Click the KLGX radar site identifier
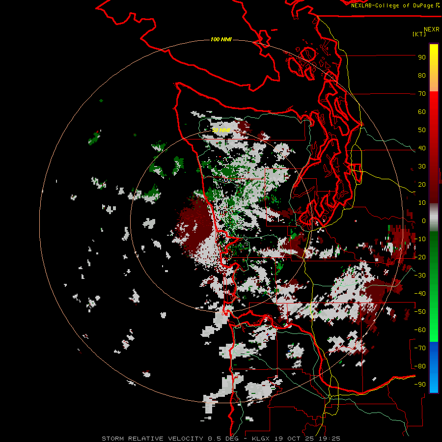442x442 pixels. pos(261,439)
